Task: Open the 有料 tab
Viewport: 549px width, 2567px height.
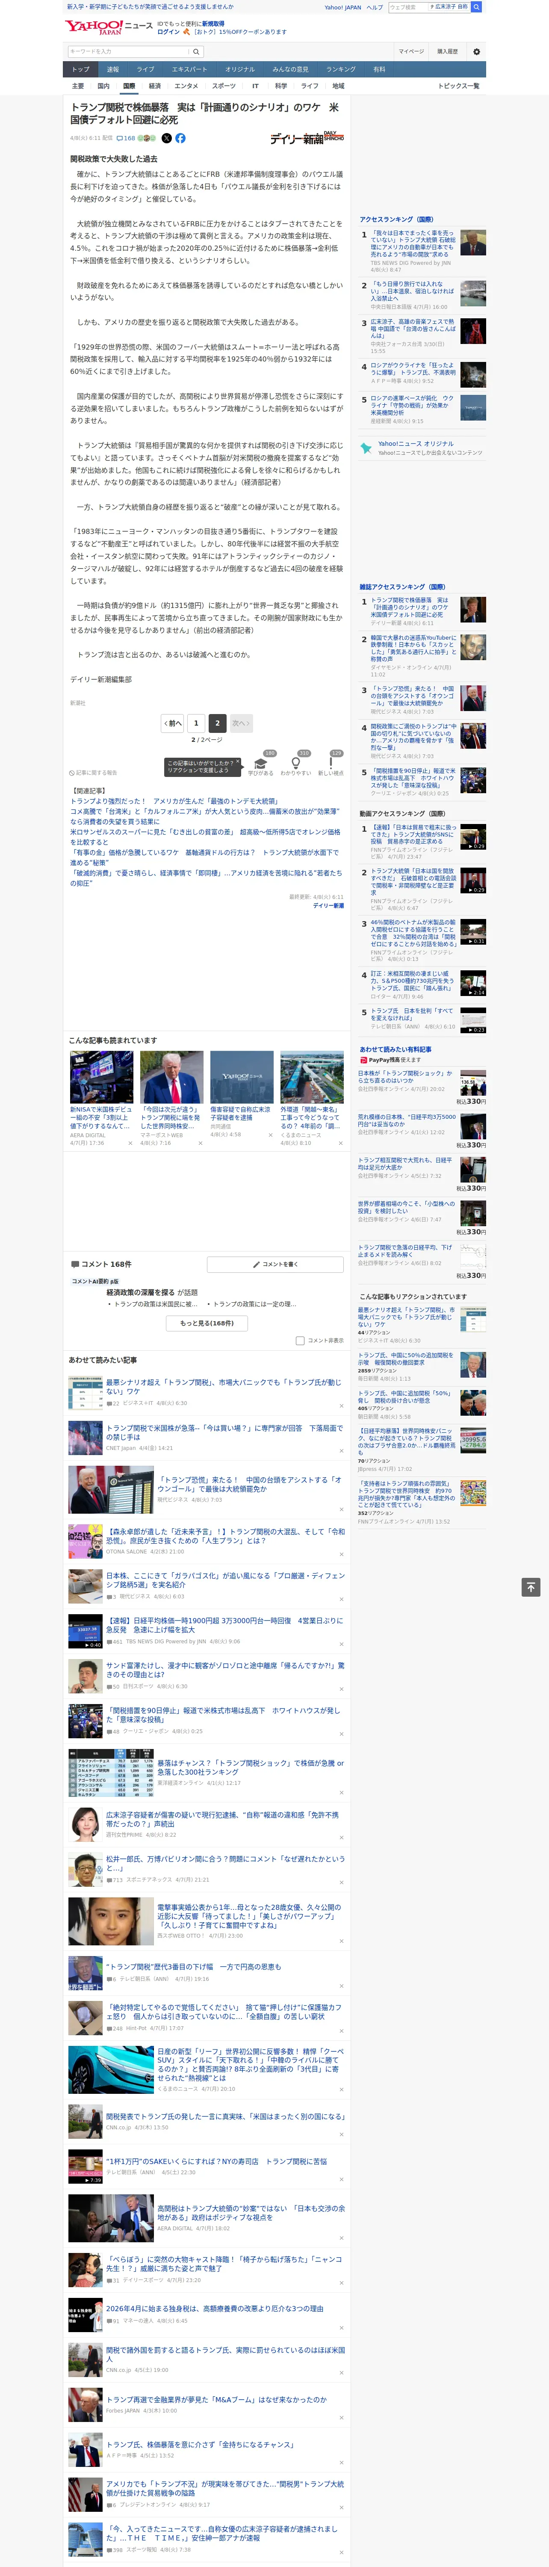Action: [380, 70]
